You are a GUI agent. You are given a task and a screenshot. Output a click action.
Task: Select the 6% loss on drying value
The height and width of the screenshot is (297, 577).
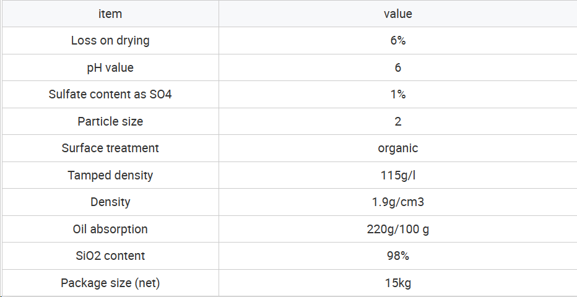tap(398, 40)
